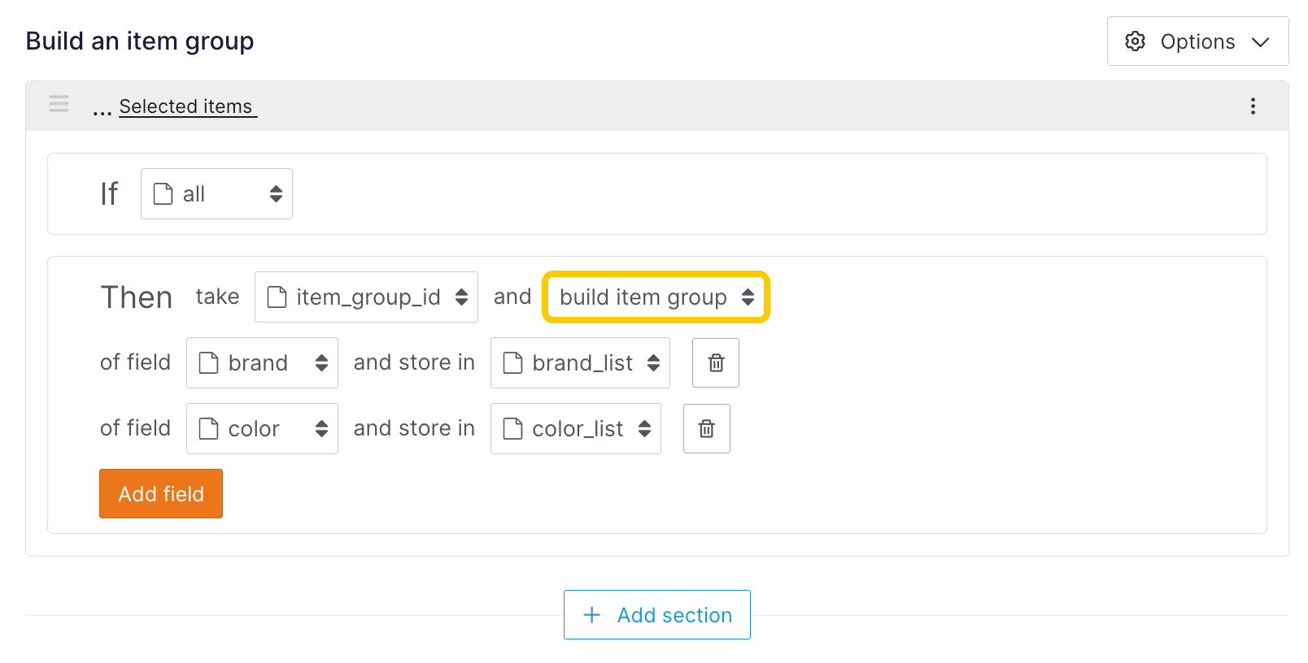The width and height of the screenshot is (1308, 663).
Task: Click the document icon in the item_group_id dropdown
Action: [277, 297]
